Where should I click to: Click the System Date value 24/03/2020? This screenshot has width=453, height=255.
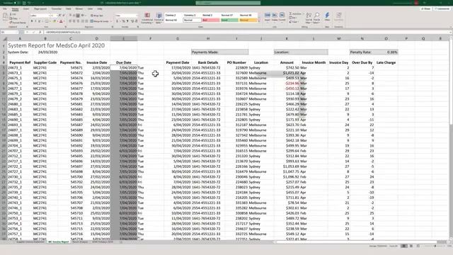(48, 52)
